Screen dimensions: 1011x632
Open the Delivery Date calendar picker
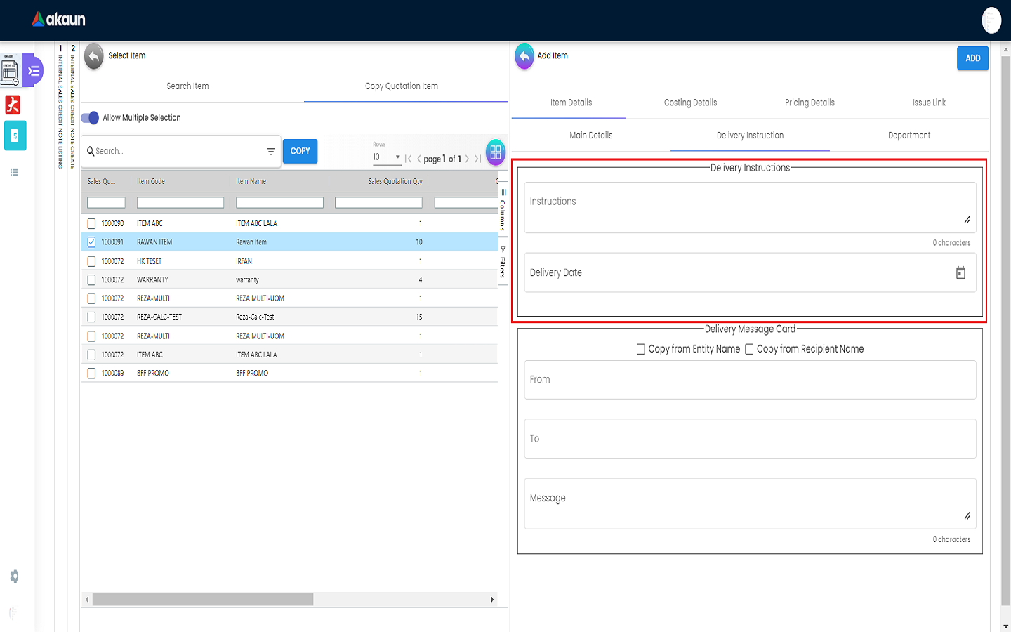[960, 272]
